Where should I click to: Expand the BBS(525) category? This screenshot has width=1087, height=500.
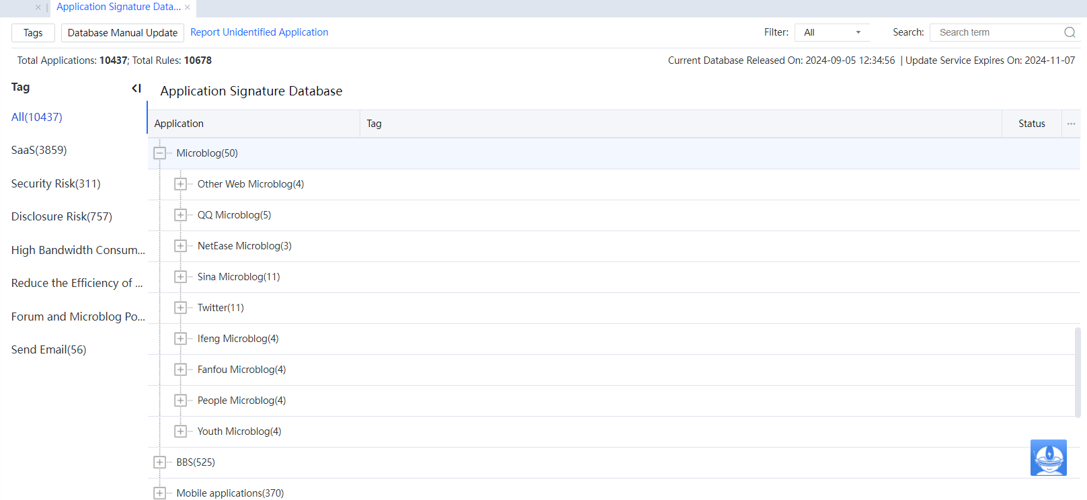pos(159,462)
